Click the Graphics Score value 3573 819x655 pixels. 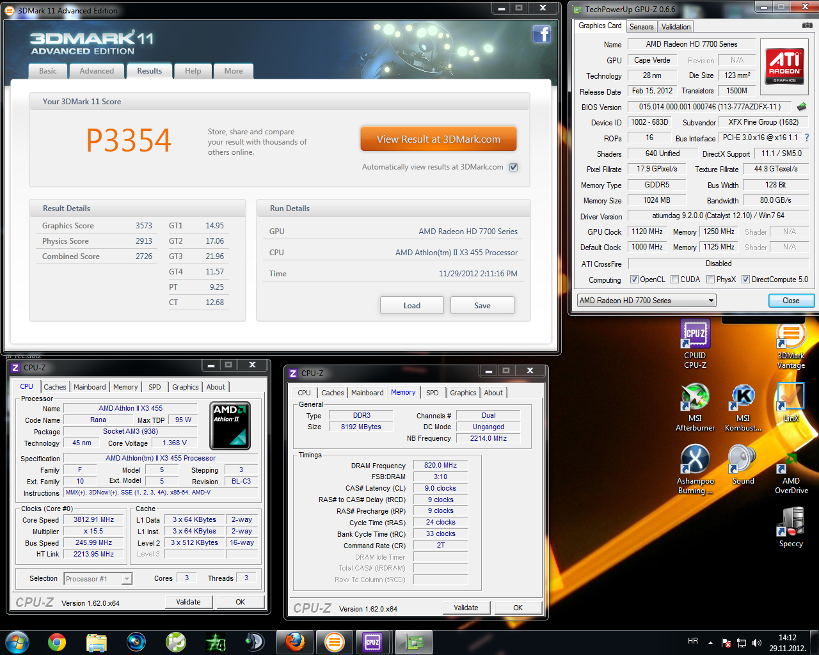tap(144, 226)
